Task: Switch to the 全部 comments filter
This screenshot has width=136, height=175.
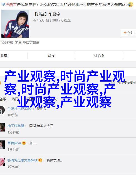Action: click(3, 99)
